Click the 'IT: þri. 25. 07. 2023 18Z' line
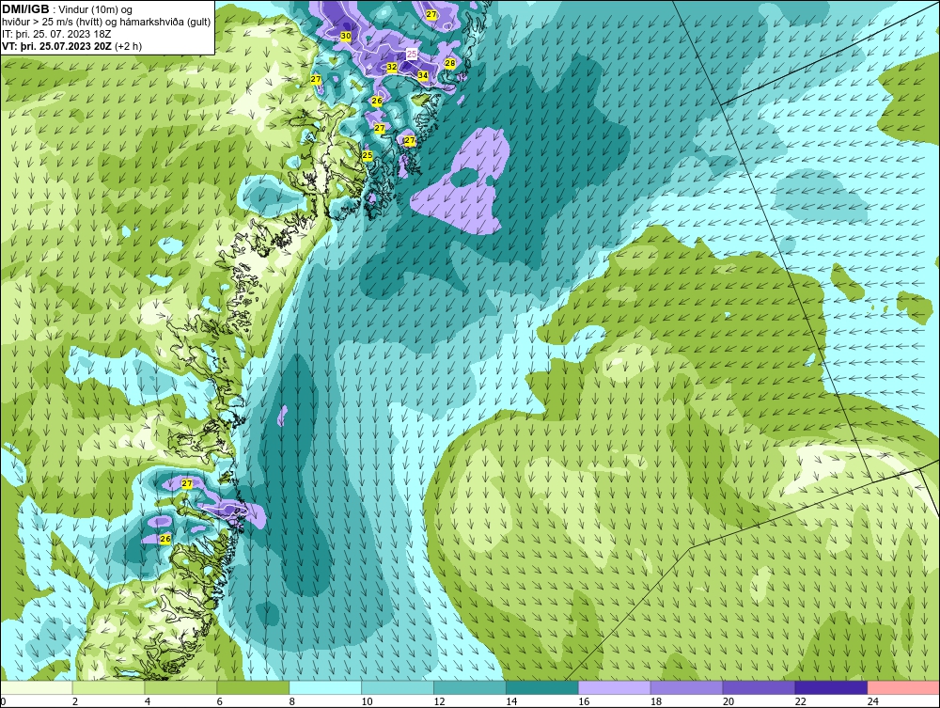 56,34
